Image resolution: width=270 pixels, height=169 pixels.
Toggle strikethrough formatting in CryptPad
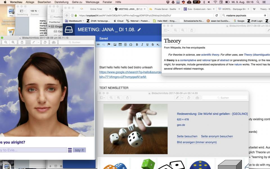(153, 45)
